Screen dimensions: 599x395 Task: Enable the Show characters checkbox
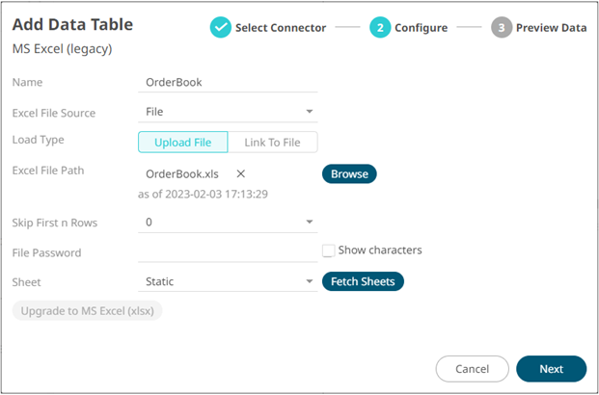pyautogui.click(x=329, y=250)
